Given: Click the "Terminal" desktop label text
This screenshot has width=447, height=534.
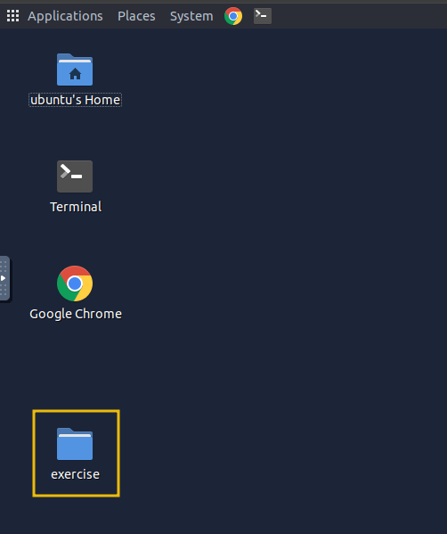Looking at the screenshot, I should [x=76, y=207].
